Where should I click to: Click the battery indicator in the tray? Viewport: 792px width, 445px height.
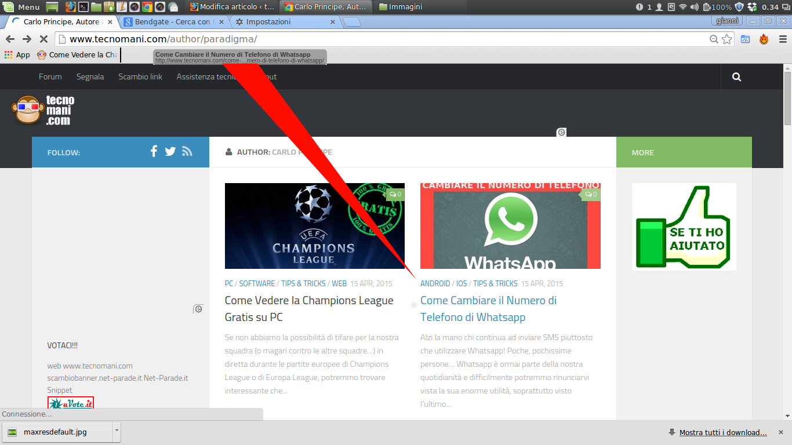click(717, 7)
